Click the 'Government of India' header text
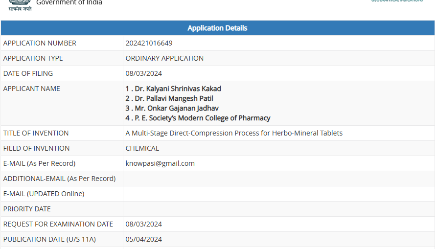This screenshot has width=437, height=249. (69, 3)
